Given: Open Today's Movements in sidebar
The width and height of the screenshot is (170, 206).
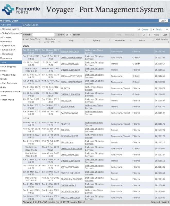Looking at the screenshot, I should pyautogui.click(x=12, y=33).
